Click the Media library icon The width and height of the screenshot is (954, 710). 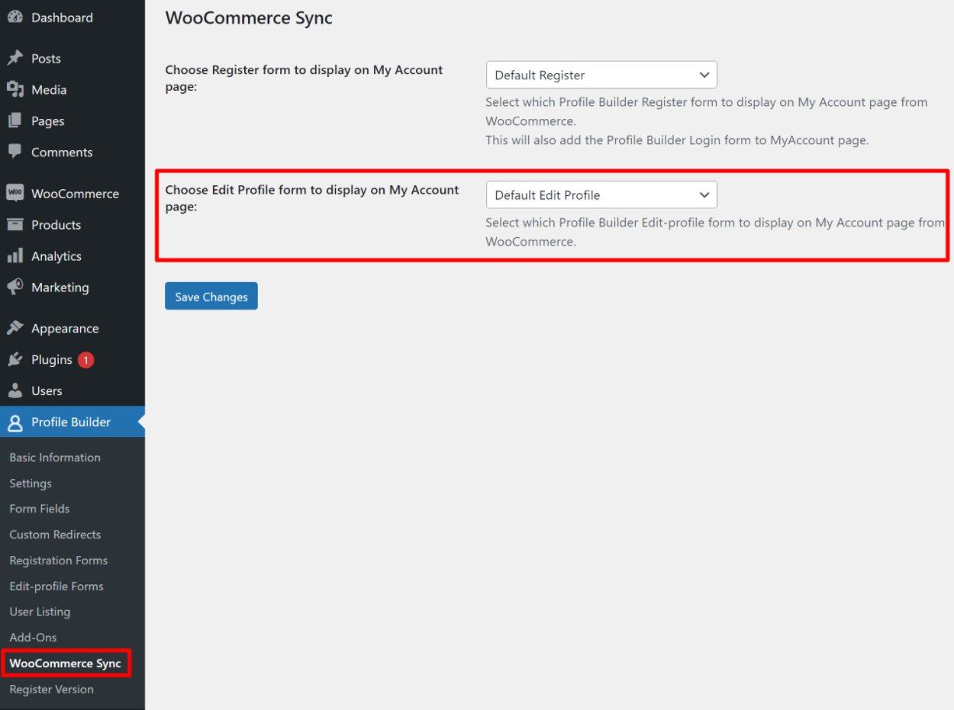[15, 89]
